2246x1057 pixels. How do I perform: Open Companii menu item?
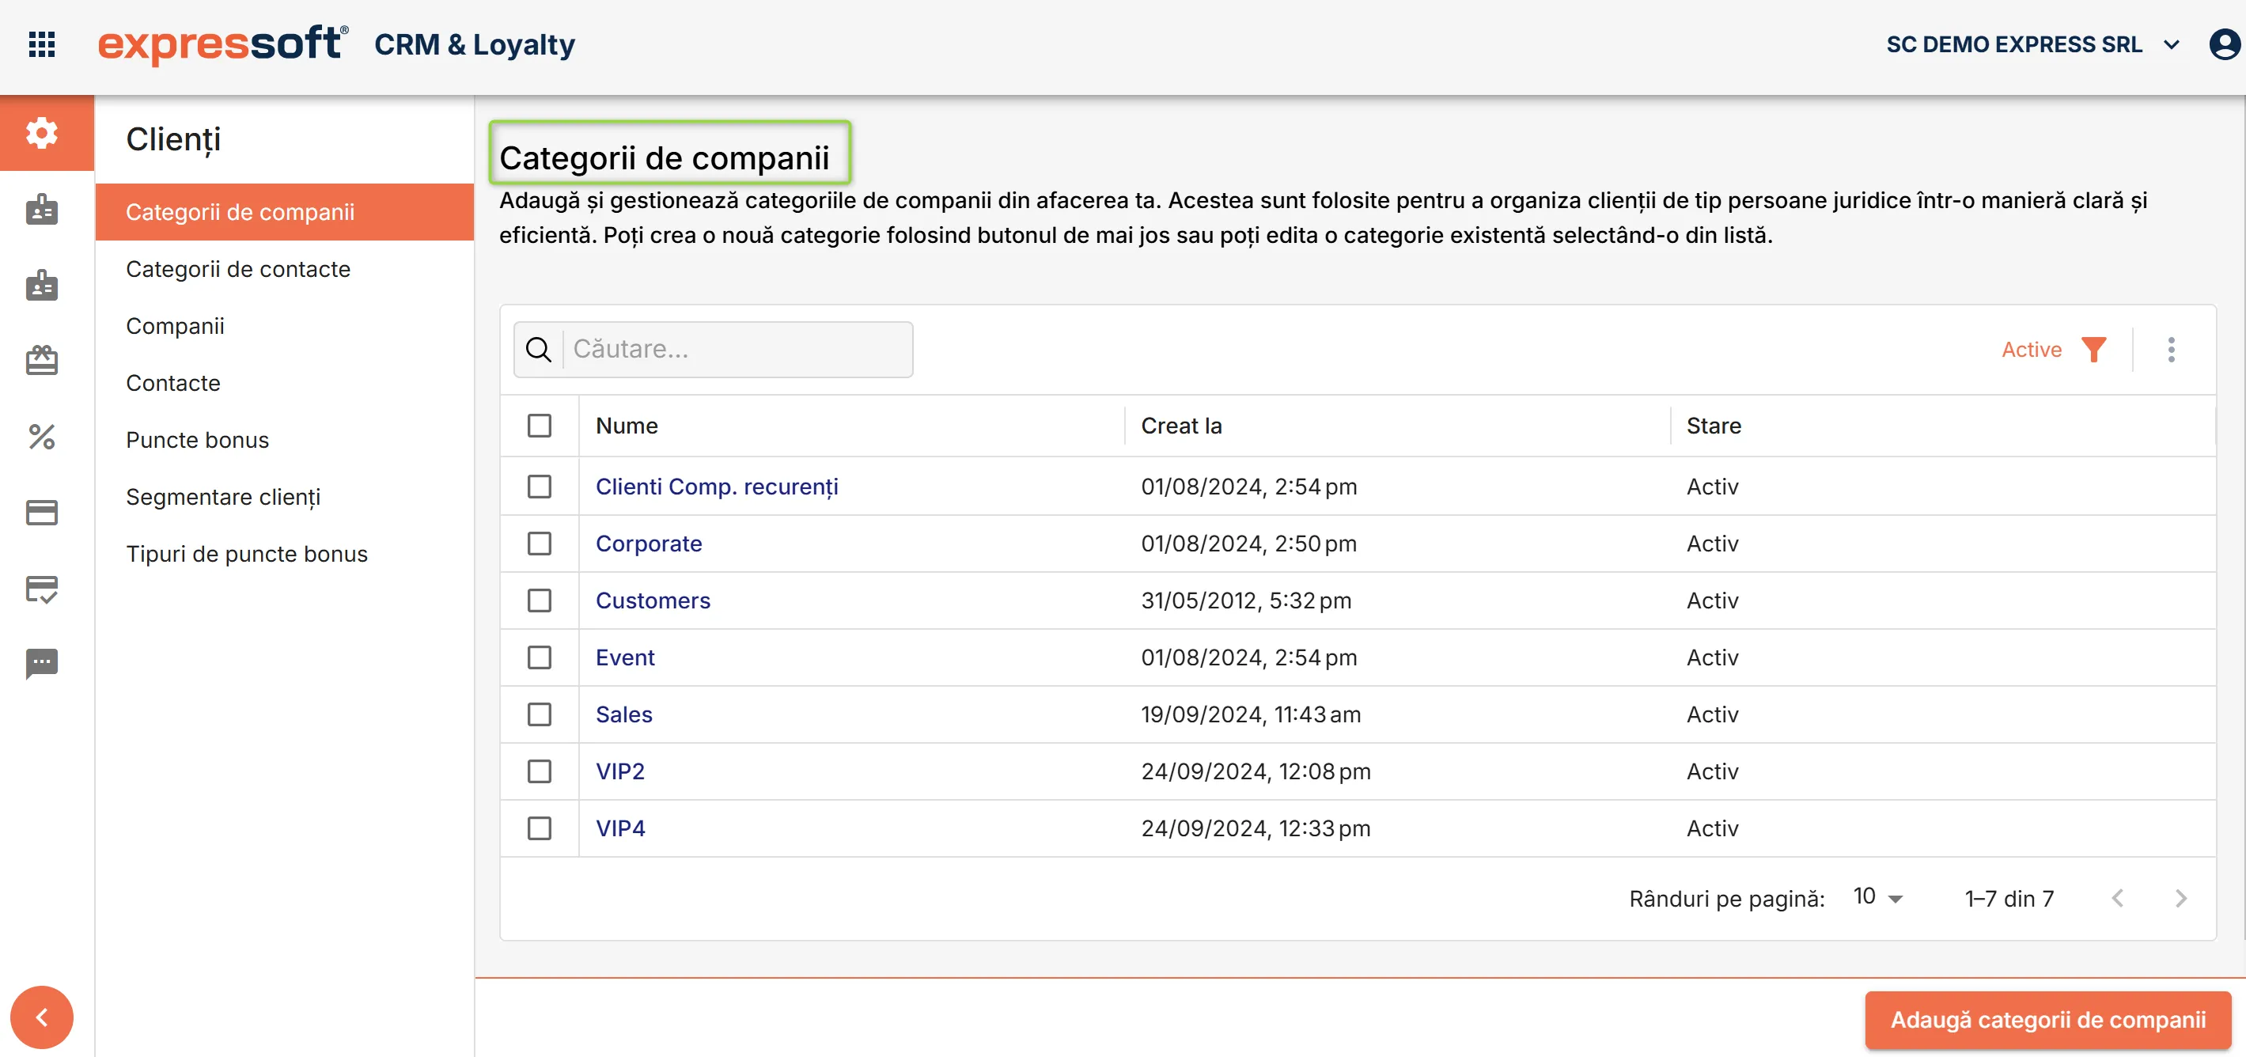point(284,326)
